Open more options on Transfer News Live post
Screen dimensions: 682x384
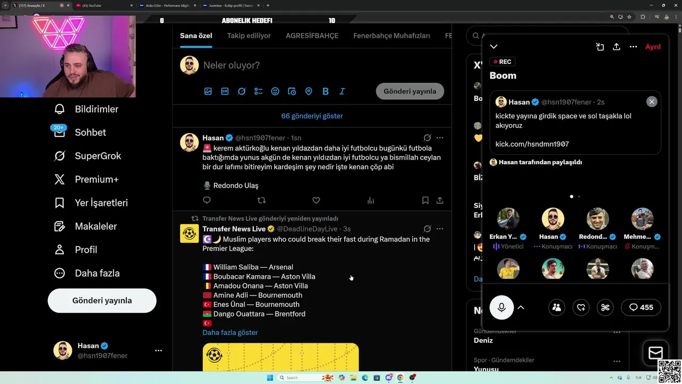click(x=440, y=229)
